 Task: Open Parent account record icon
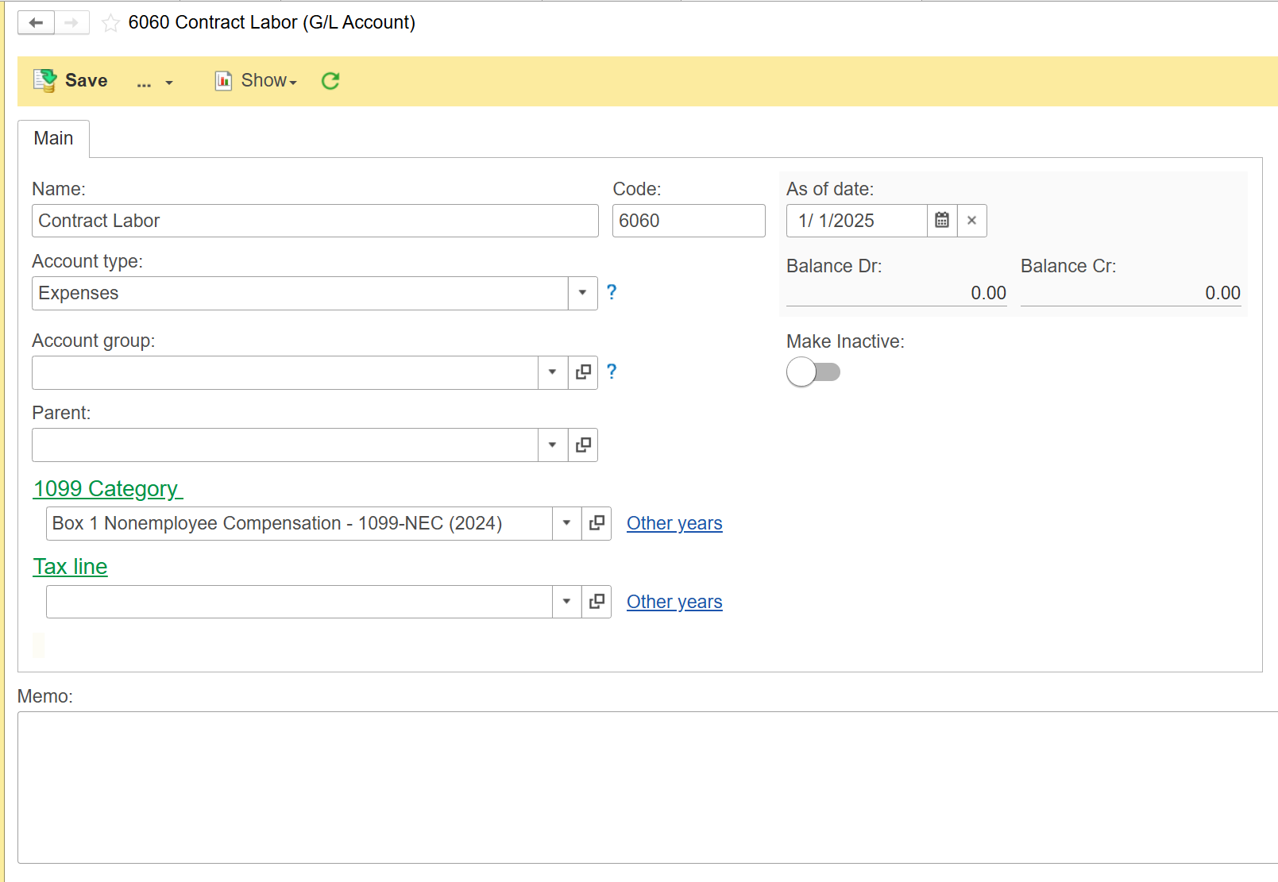(583, 445)
